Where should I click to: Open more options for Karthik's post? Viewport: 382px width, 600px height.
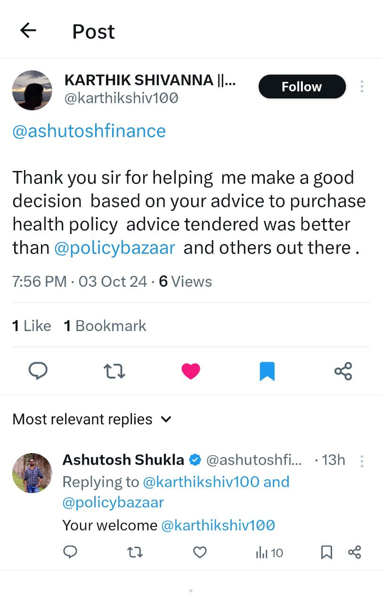tap(362, 87)
